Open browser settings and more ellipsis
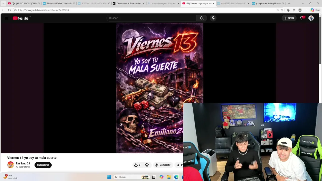The height and width of the screenshot is (181, 322). coord(306,10)
